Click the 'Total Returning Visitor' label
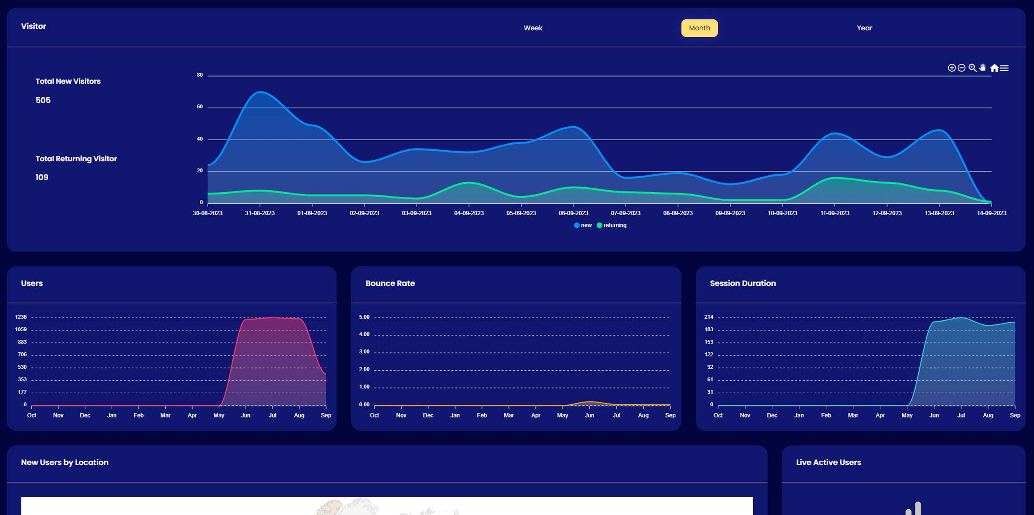This screenshot has height=515, width=1034. (x=76, y=159)
